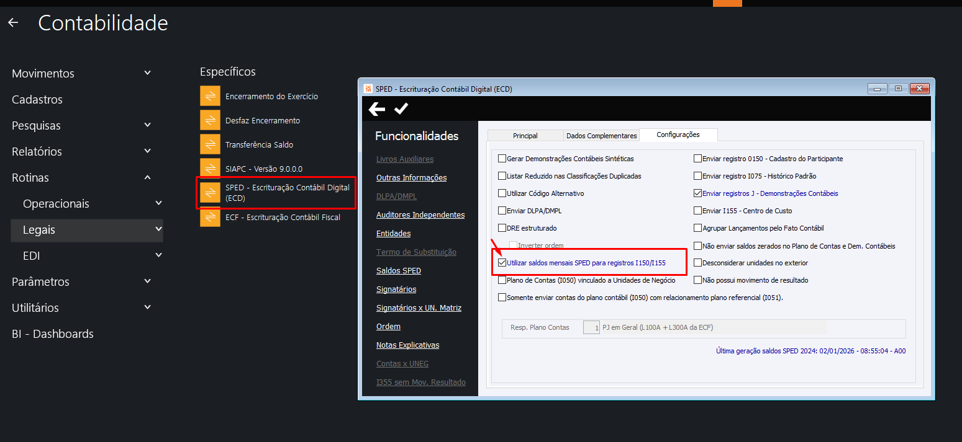The width and height of the screenshot is (962, 442).
Task: Open Transferência Saldo icon
Action: point(210,144)
